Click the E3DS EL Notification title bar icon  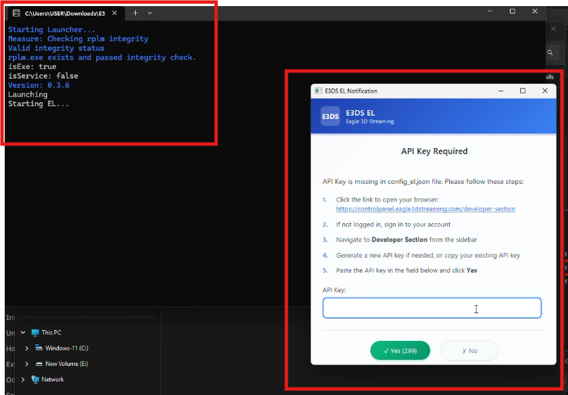(318, 91)
